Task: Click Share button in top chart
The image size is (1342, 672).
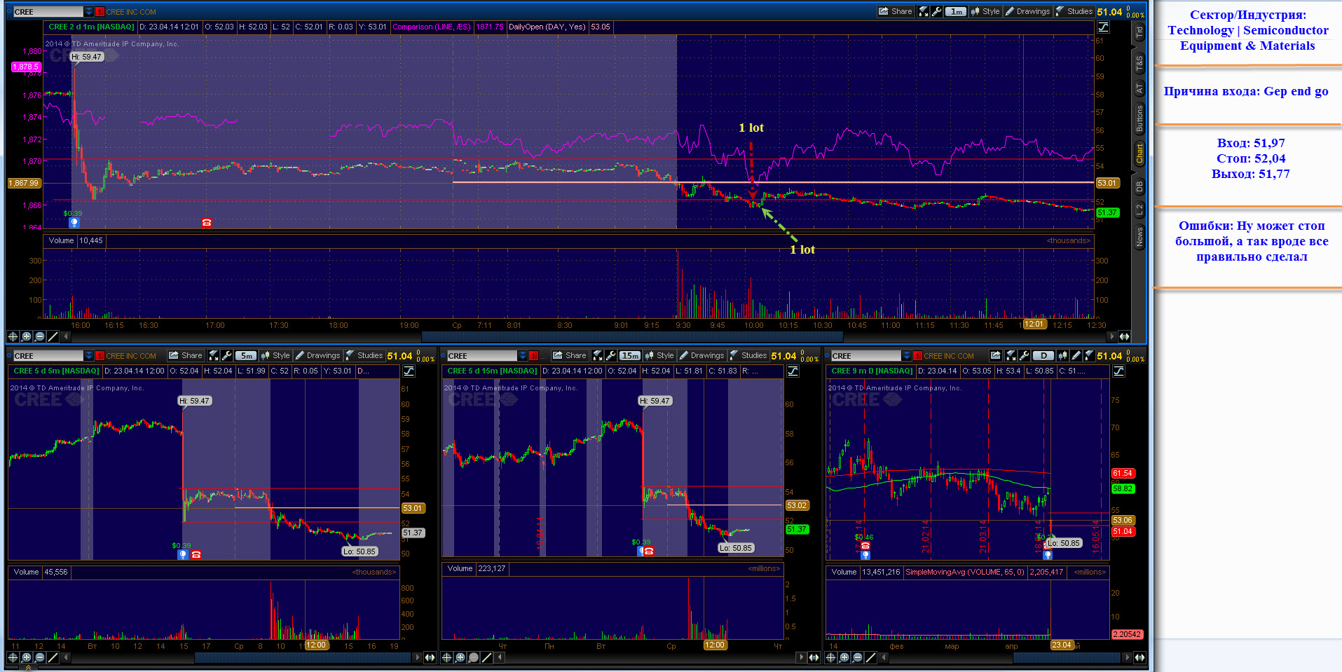Action: pyautogui.click(x=896, y=11)
